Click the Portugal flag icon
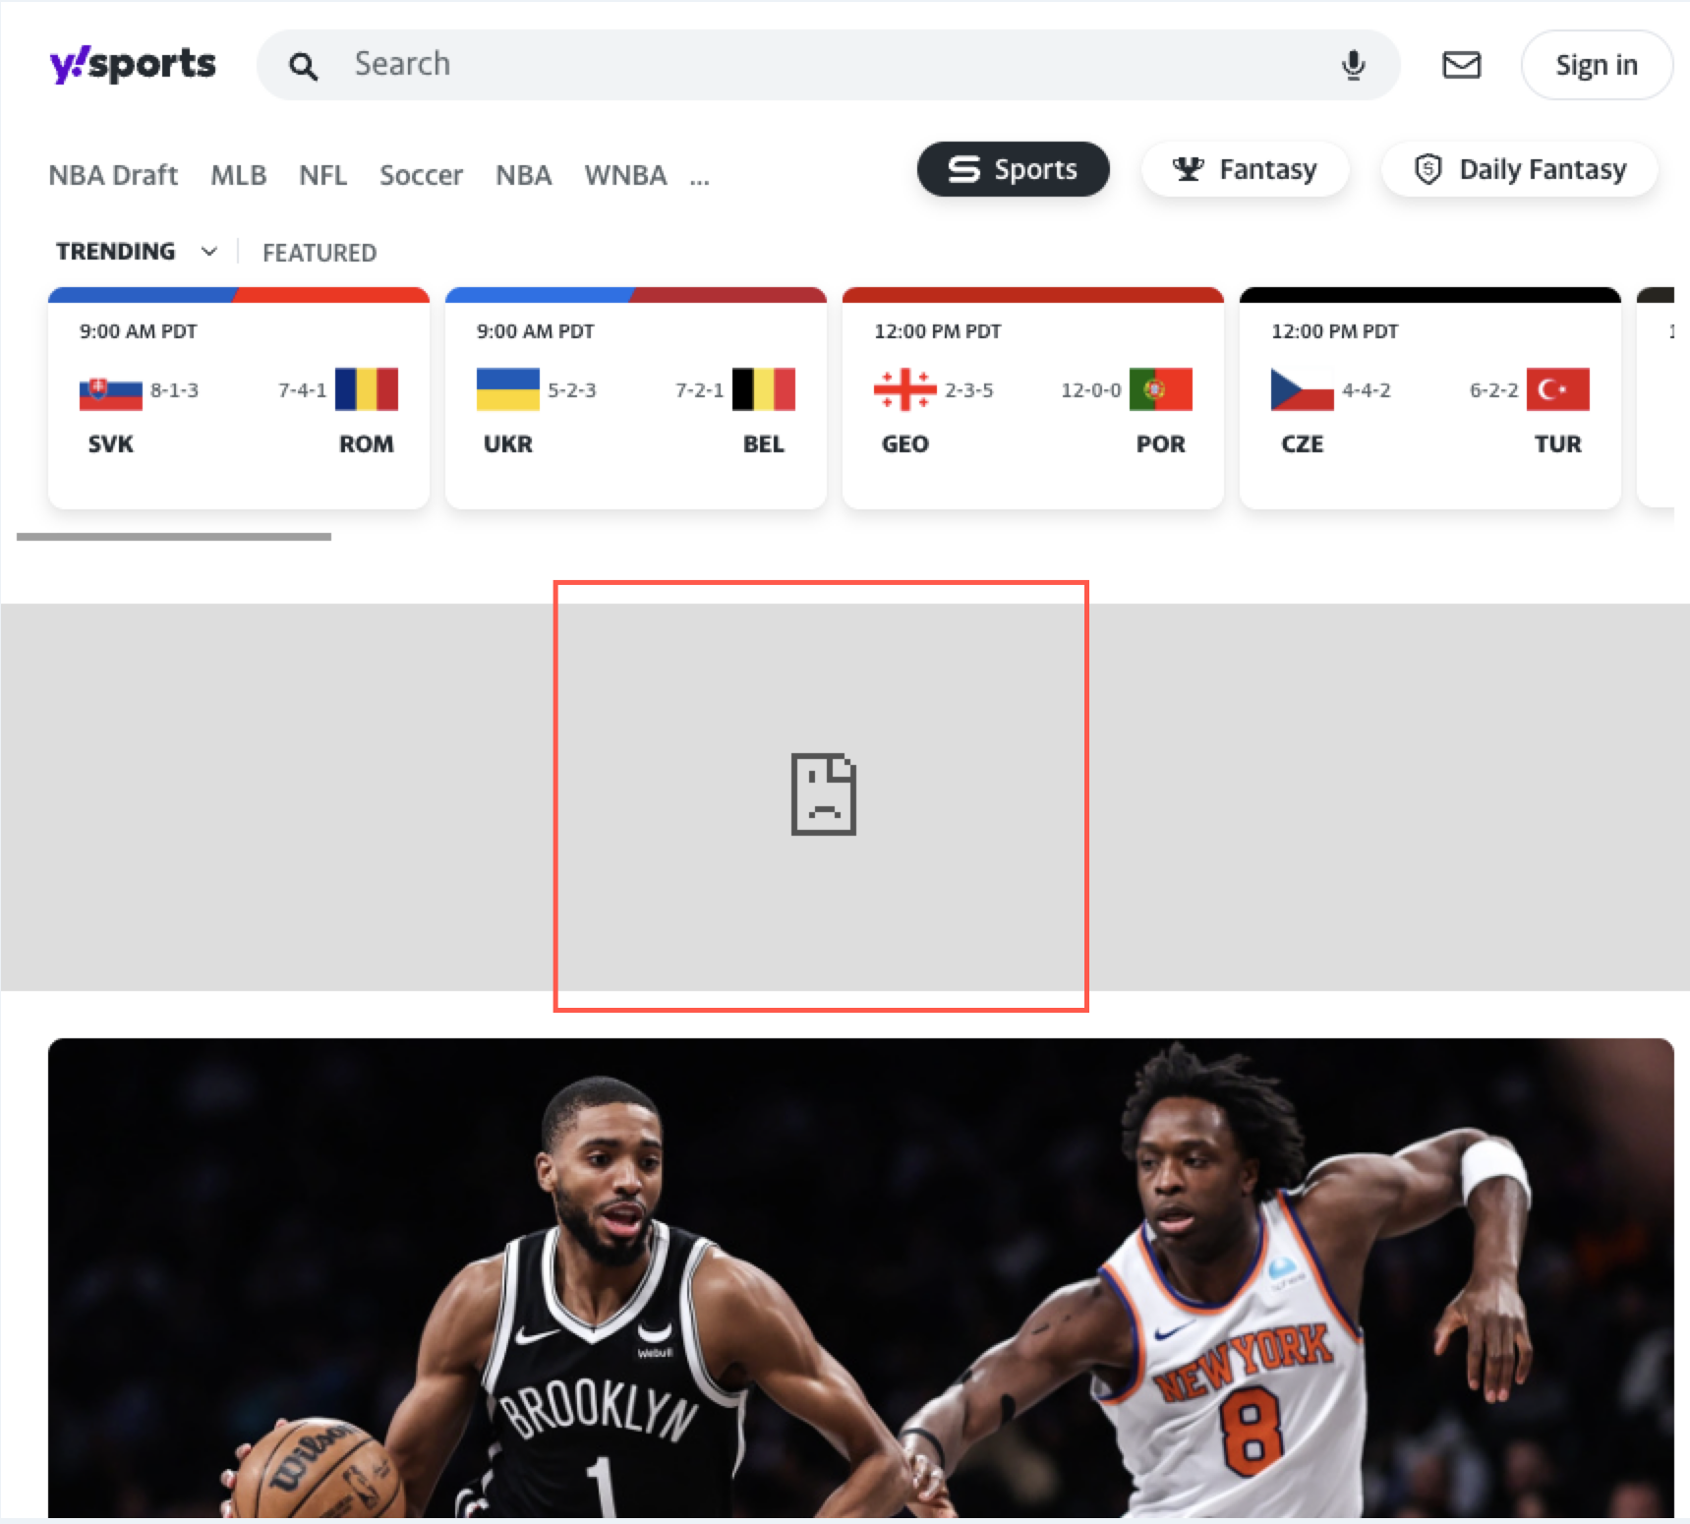Viewport: 1690px width, 1524px height. [x=1161, y=389]
